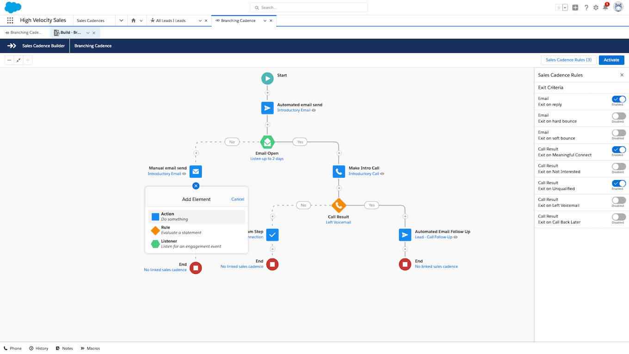Open the Sales Cadences navigation item
Viewport: 629px width, 354px height.
pyautogui.click(x=91, y=21)
